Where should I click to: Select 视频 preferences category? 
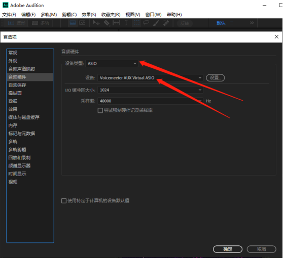coord(30,182)
